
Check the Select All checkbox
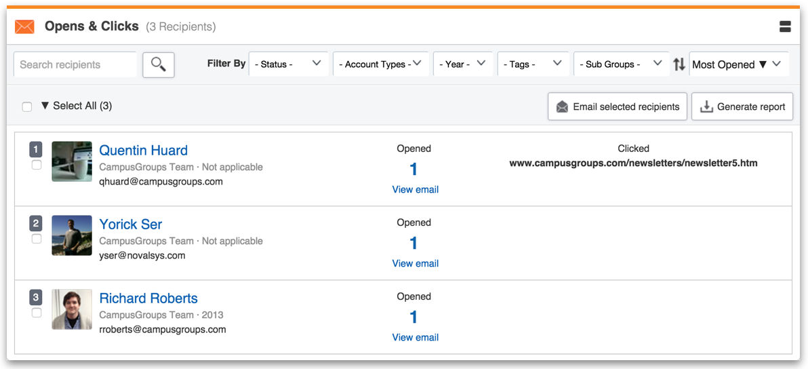coord(27,106)
